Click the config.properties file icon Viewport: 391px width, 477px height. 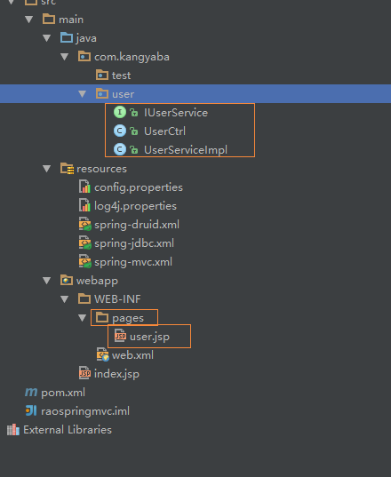pyautogui.click(x=84, y=187)
